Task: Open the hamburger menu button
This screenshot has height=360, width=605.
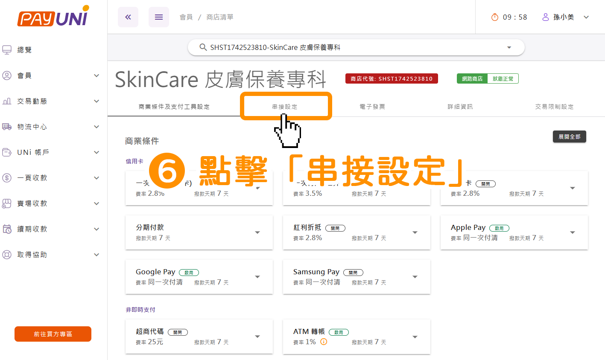Action: tap(159, 17)
